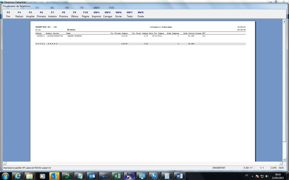
Task: Click 'Informativo Fidelidade' report title
Action: (x=161, y=27)
